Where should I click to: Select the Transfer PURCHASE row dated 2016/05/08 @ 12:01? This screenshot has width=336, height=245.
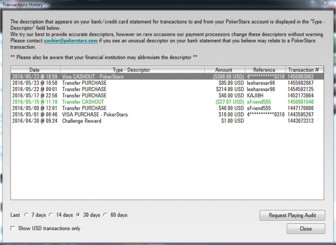167,108
